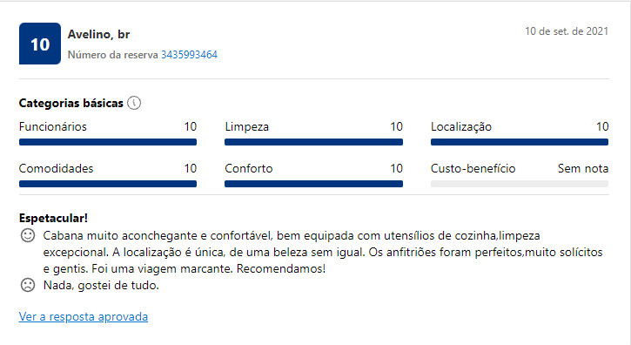This screenshot has width=631, height=345.
Task: Click the reviewer name Avelino, br
Action: 98,35
